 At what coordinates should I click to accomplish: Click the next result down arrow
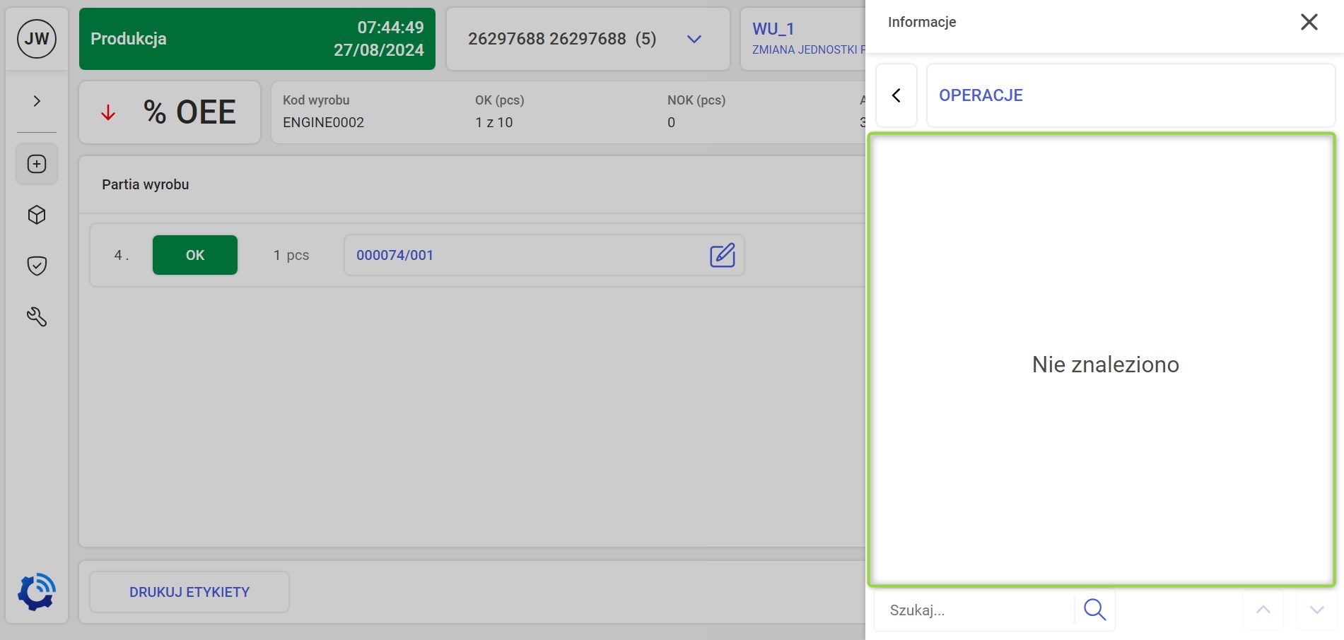tap(1316, 610)
